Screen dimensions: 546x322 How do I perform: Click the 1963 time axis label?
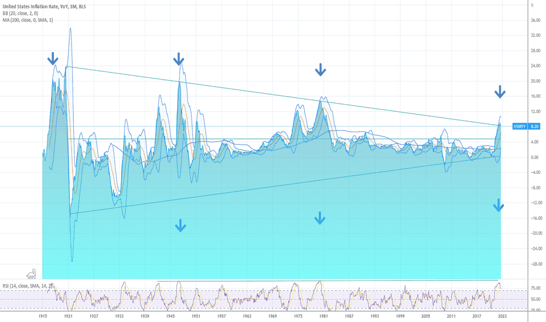247,316
